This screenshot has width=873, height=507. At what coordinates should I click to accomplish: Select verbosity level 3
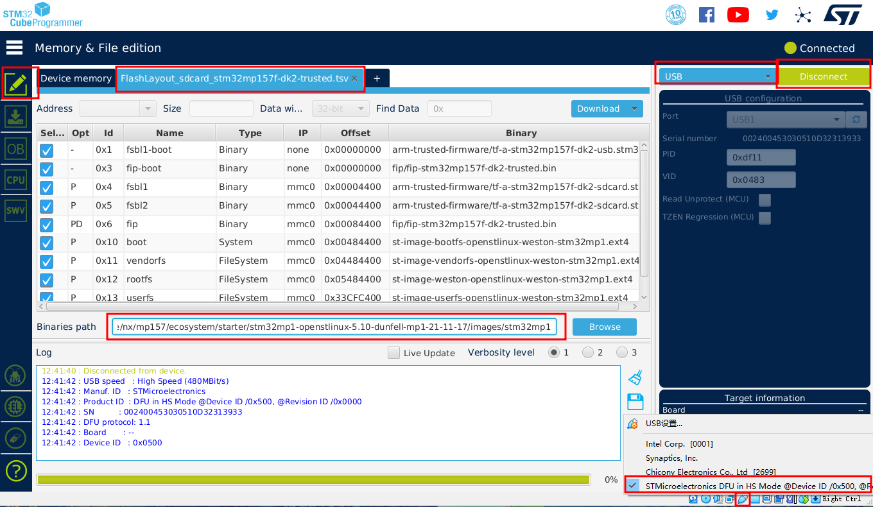coord(622,352)
